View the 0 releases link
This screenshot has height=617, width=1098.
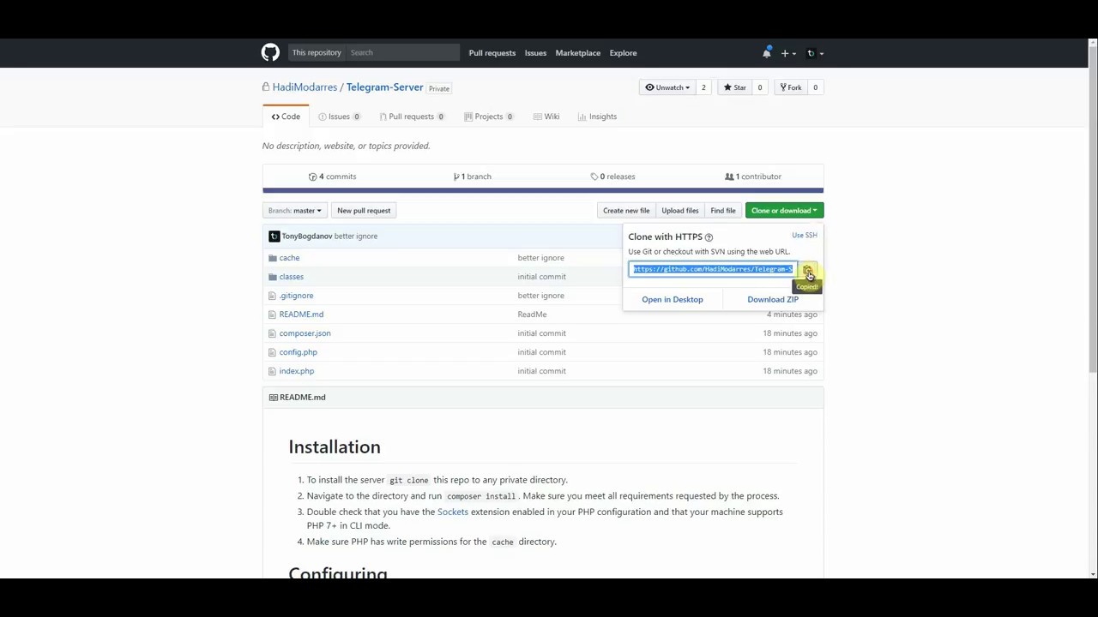pyautogui.click(x=612, y=177)
